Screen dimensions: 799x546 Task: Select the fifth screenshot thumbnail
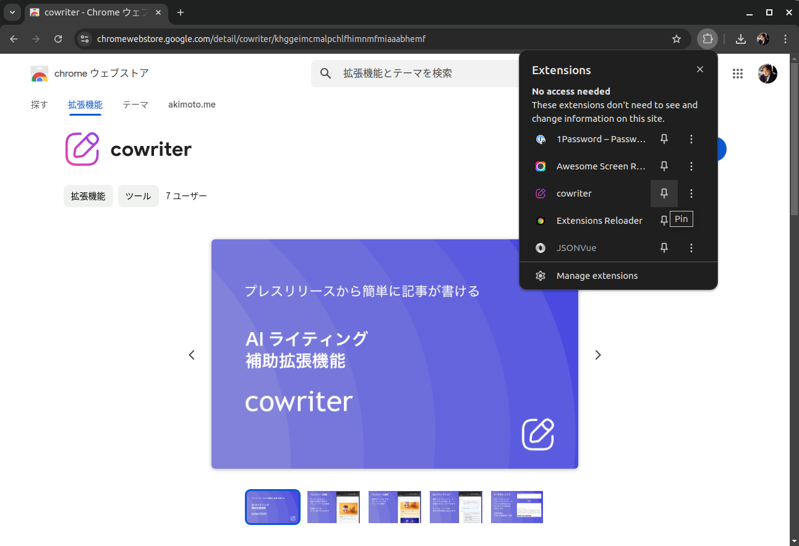coord(517,507)
